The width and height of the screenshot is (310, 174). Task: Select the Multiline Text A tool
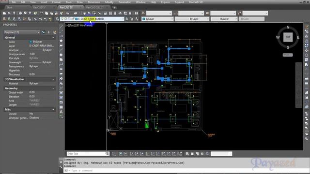(61, 112)
